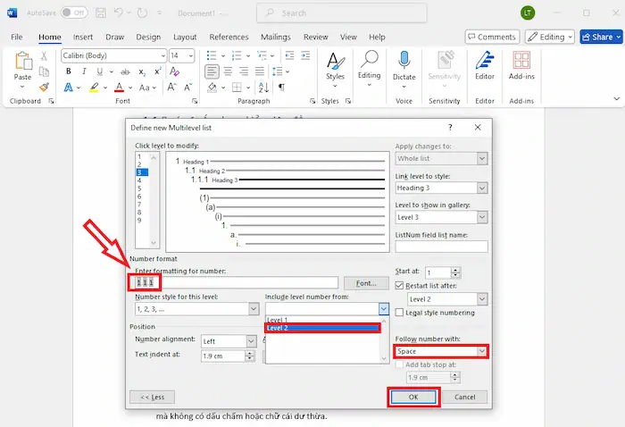Toggle the AutoSave switch
Viewport: 625px width, 427px height.
click(74, 13)
